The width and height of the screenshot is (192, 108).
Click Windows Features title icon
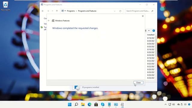tap(53, 21)
